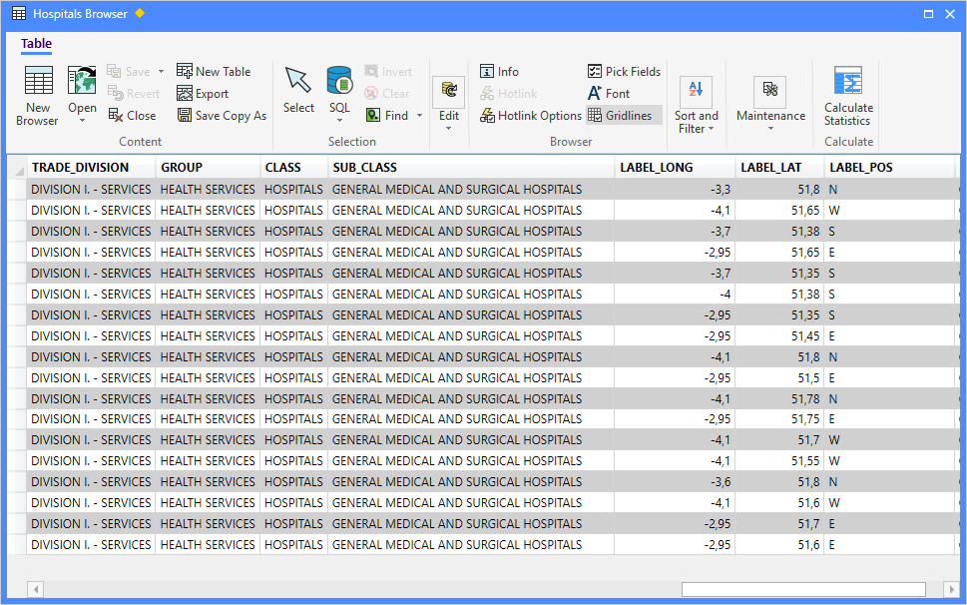Image resolution: width=967 pixels, height=605 pixels.
Task: Click the LABEL_LAT cell showing 51,75
Action: click(x=779, y=418)
